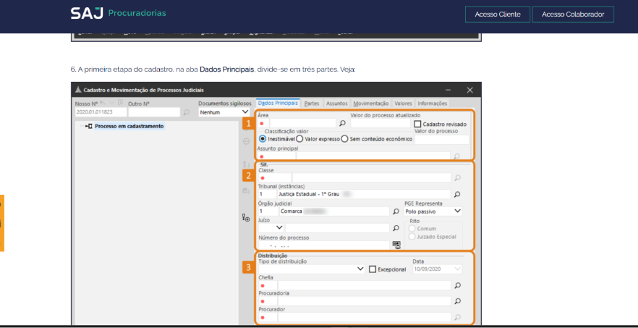The width and height of the screenshot is (638, 328).
Task: Tick the Excepcional checkbox
Action: 373,269
